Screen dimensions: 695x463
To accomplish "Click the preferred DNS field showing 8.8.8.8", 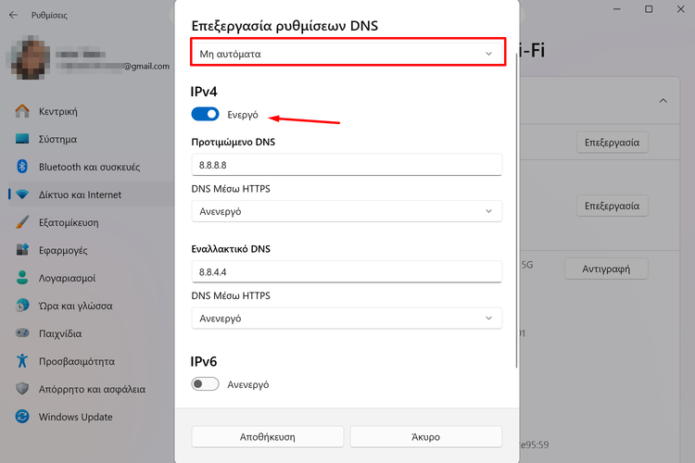I will pos(347,164).
